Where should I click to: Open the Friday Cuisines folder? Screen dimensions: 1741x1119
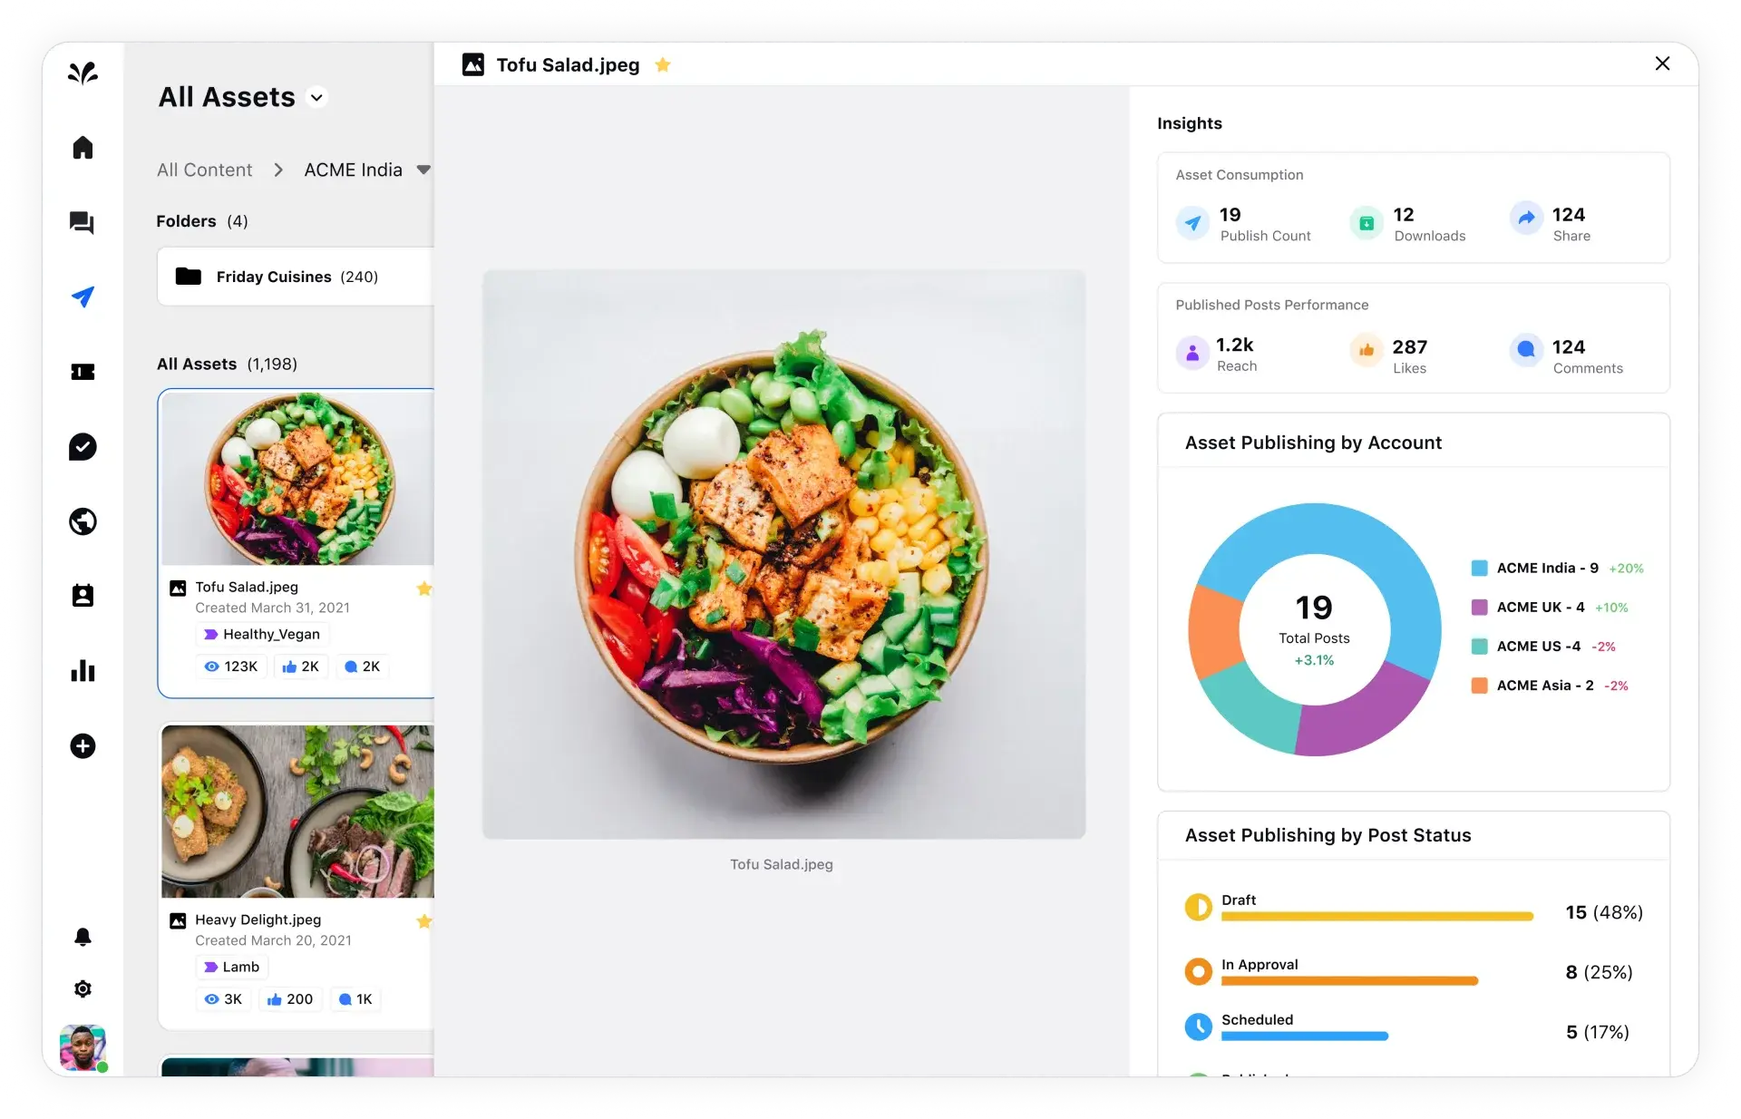click(x=297, y=277)
